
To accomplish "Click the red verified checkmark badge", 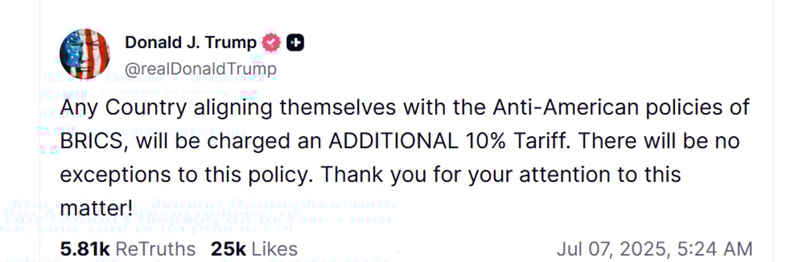I will click(271, 42).
